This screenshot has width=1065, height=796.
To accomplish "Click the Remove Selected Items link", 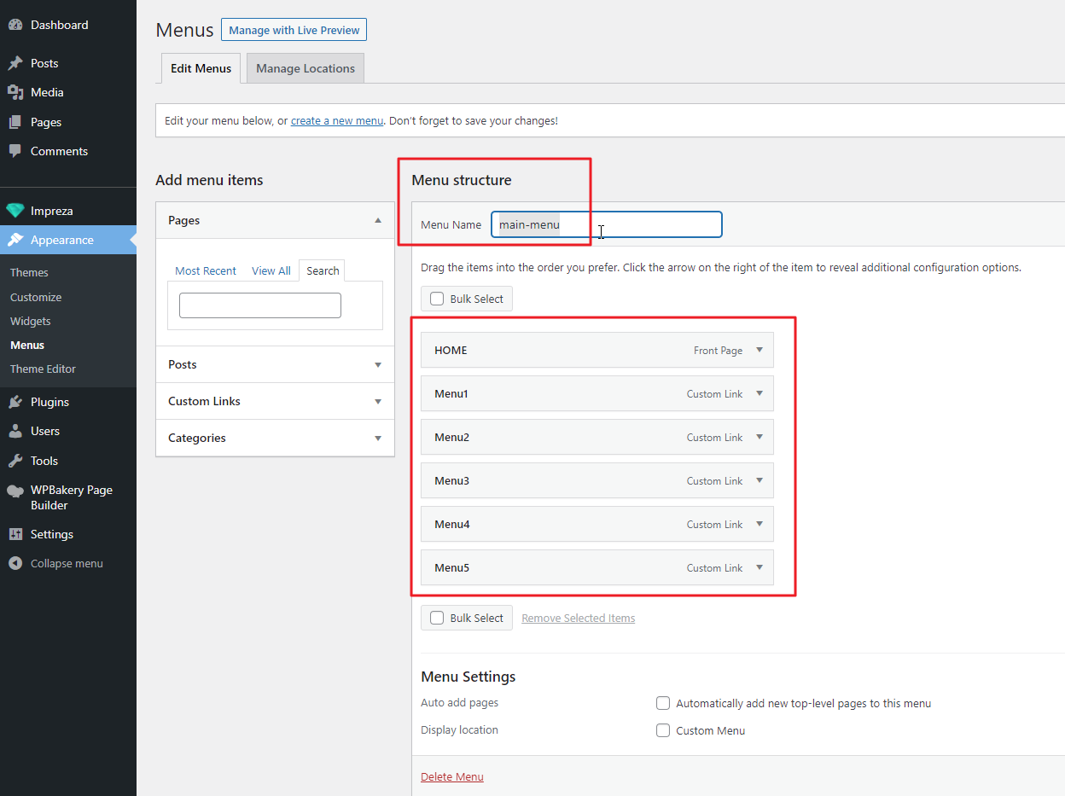I will pyautogui.click(x=579, y=618).
